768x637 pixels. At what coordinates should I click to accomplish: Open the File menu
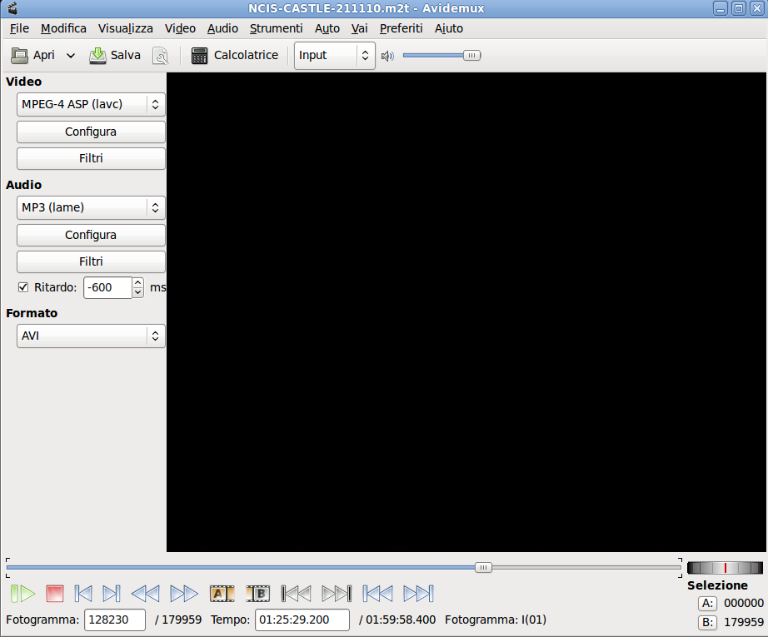pos(19,28)
